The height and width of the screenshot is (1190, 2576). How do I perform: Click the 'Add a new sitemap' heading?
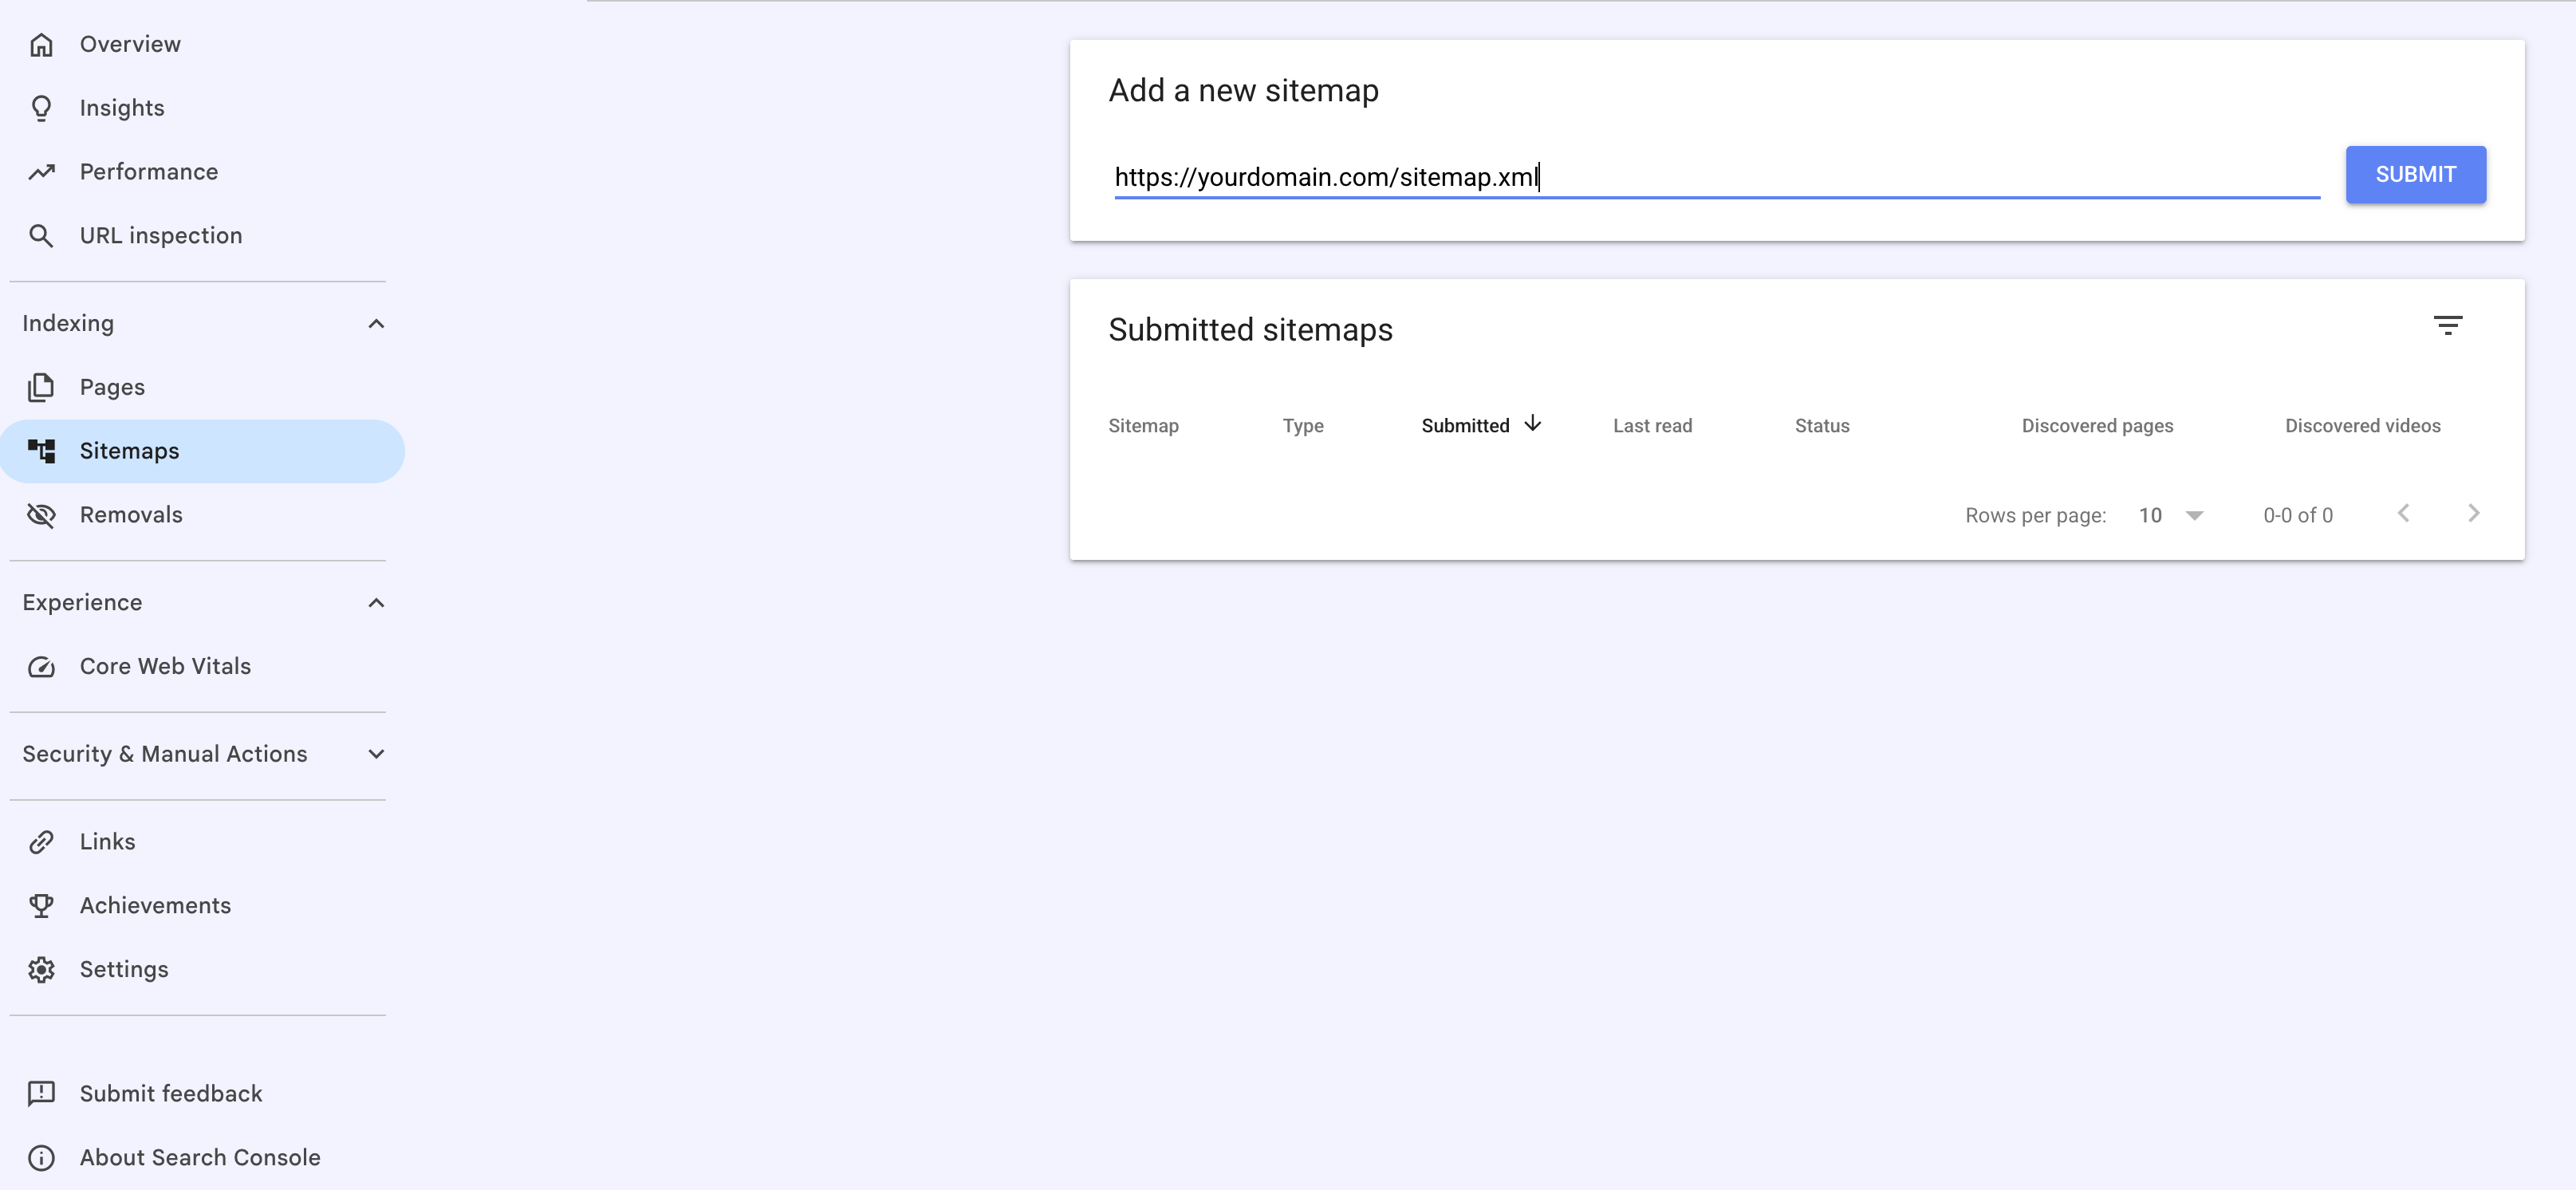pos(1243,91)
